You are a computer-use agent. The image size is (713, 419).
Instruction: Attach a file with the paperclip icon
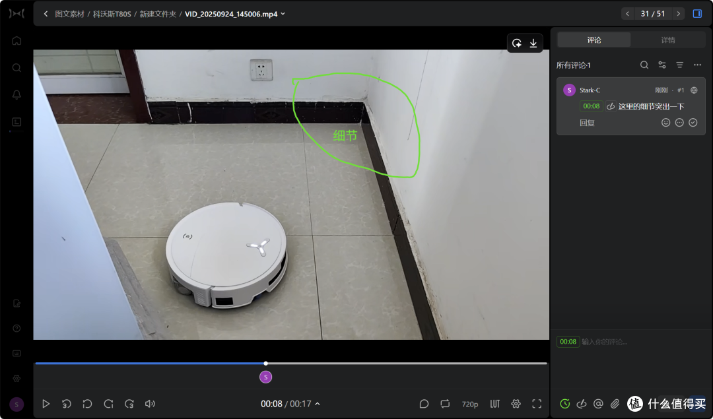[615, 404]
